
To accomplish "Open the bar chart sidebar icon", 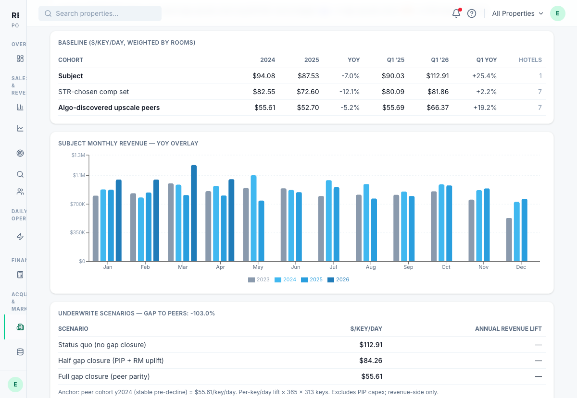I will (20, 107).
